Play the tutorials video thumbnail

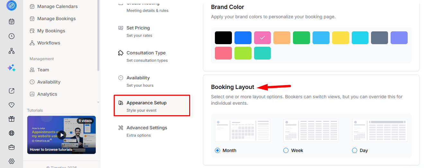[x=61, y=135]
